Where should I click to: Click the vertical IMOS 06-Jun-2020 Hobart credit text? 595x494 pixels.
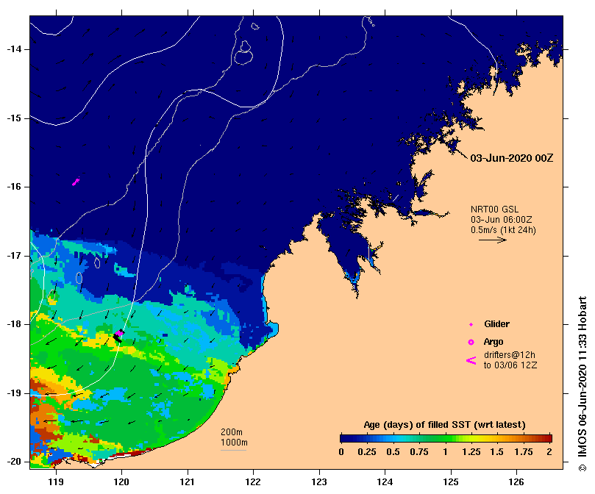tap(582, 384)
